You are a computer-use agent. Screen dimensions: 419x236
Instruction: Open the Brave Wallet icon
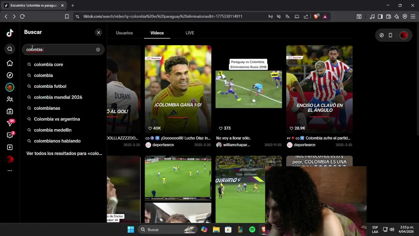tap(389, 16)
